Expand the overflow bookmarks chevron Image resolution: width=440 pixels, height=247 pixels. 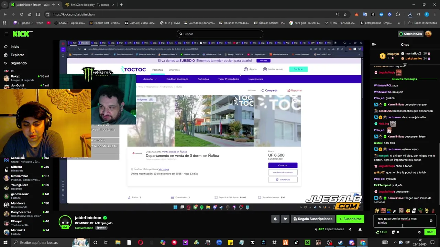(399, 23)
